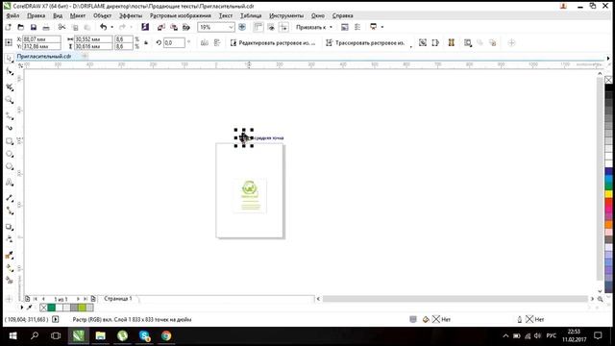Viewport: 615px width, 346px height.
Task: Select the Rectangle tool
Action: (10, 141)
